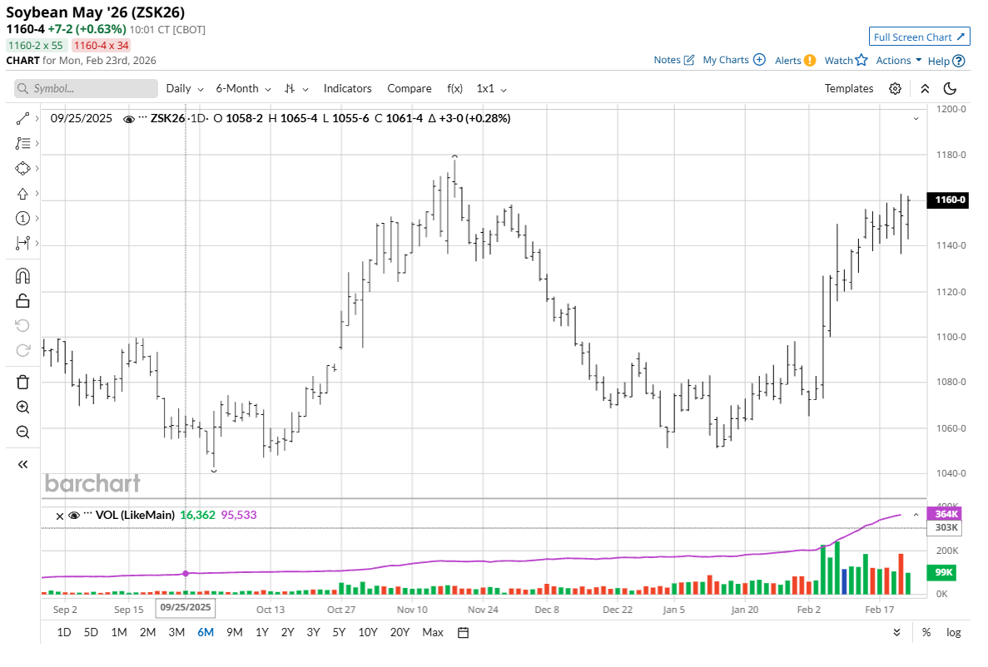The height and width of the screenshot is (667, 988).
Task: Select the Max time range
Action: click(x=433, y=632)
